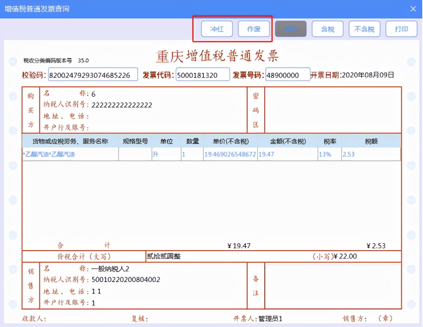
Task: Click the grayed-out disabled toolbar button
Action: click(291, 29)
